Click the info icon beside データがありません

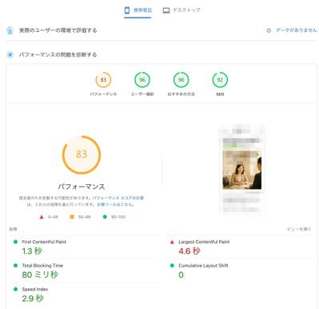[x=269, y=30]
